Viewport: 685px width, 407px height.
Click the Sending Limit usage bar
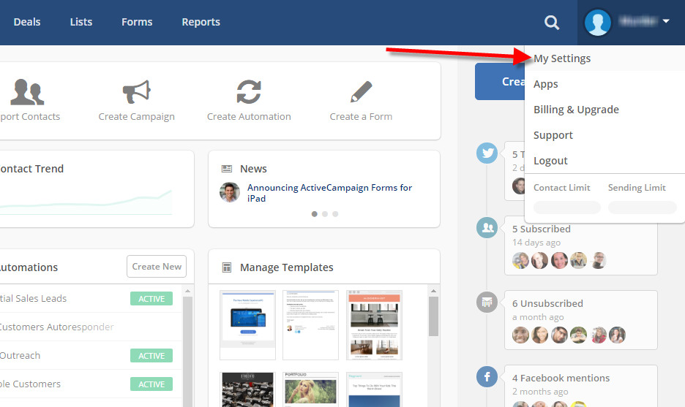click(643, 208)
